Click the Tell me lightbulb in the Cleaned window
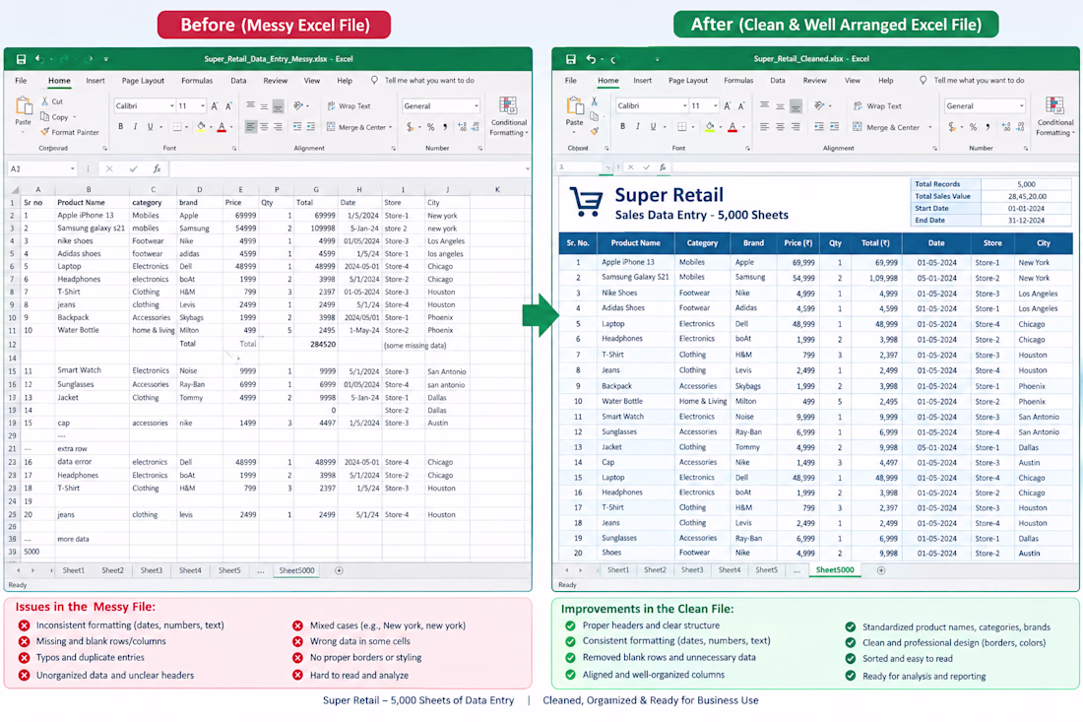1083x722 pixels. pyautogui.click(x=924, y=80)
